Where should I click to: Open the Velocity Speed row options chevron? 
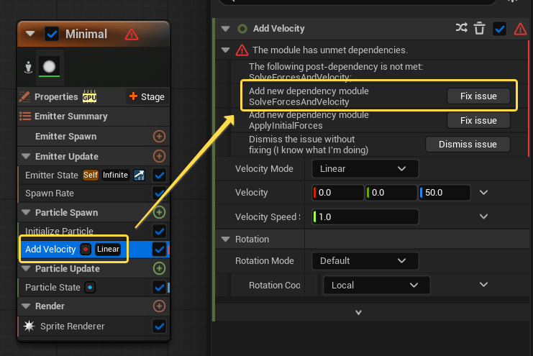(483, 216)
